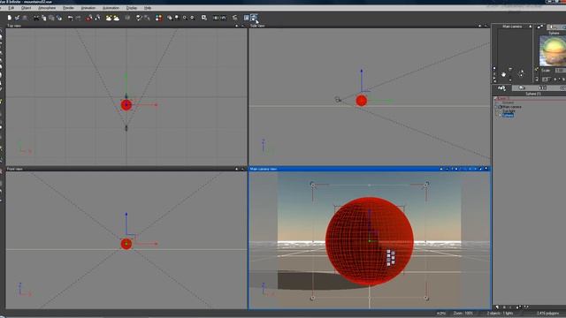Open the Automation menu
Viewport: 566px width, 318px height.
(x=111, y=8)
